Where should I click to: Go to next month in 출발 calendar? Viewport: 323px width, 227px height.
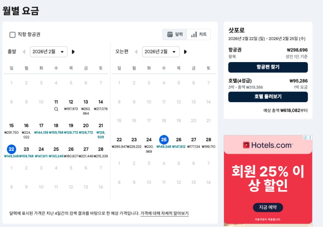[x=73, y=52]
